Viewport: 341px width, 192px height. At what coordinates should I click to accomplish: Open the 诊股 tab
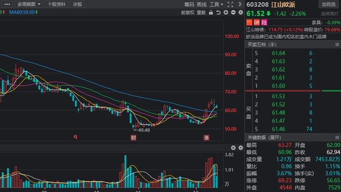pos(77,4)
